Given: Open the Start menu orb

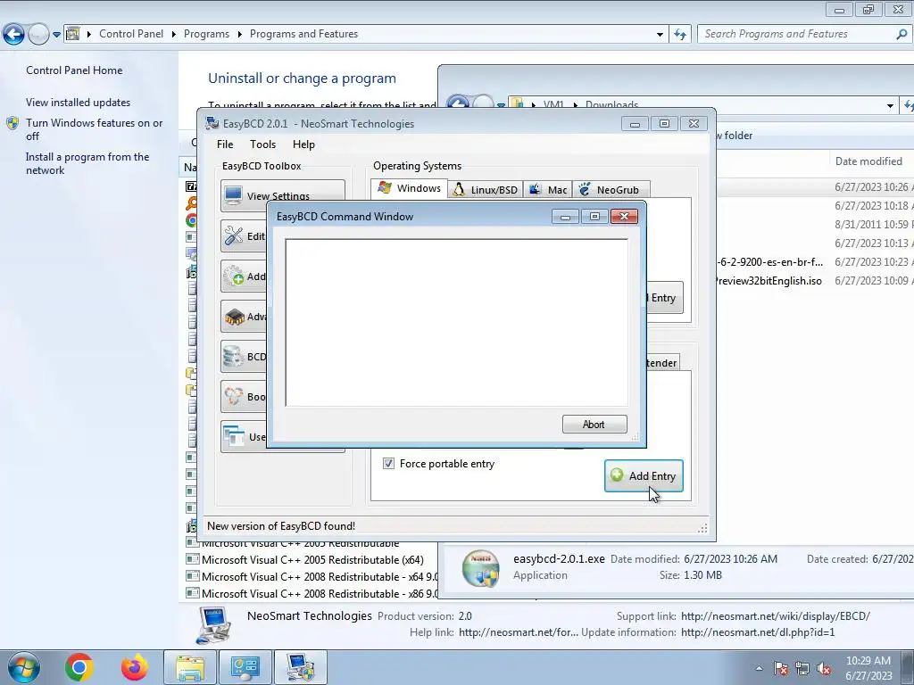Looking at the screenshot, I should click(23, 667).
